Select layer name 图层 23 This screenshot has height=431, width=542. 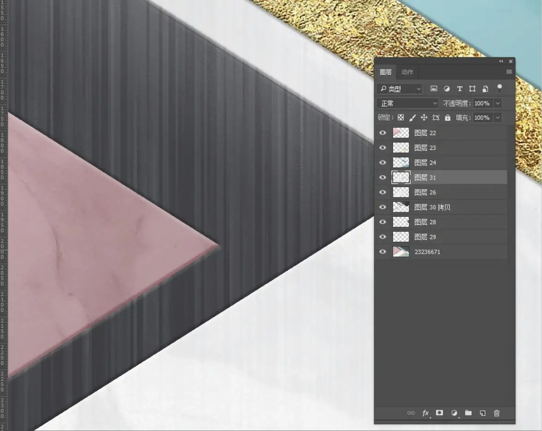[x=425, y=148]
